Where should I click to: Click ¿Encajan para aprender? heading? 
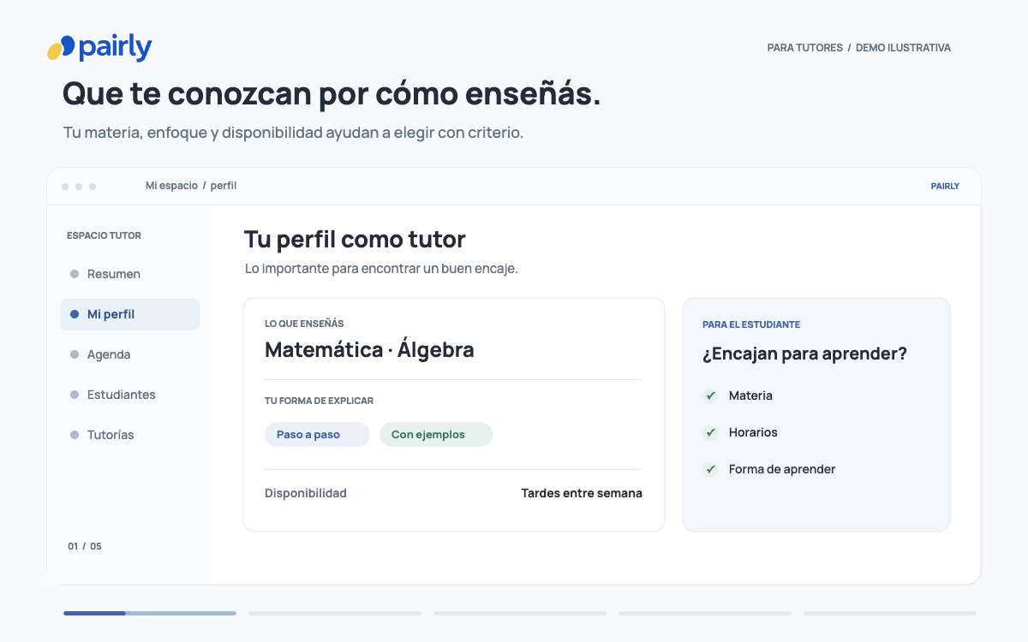[804, 354]
